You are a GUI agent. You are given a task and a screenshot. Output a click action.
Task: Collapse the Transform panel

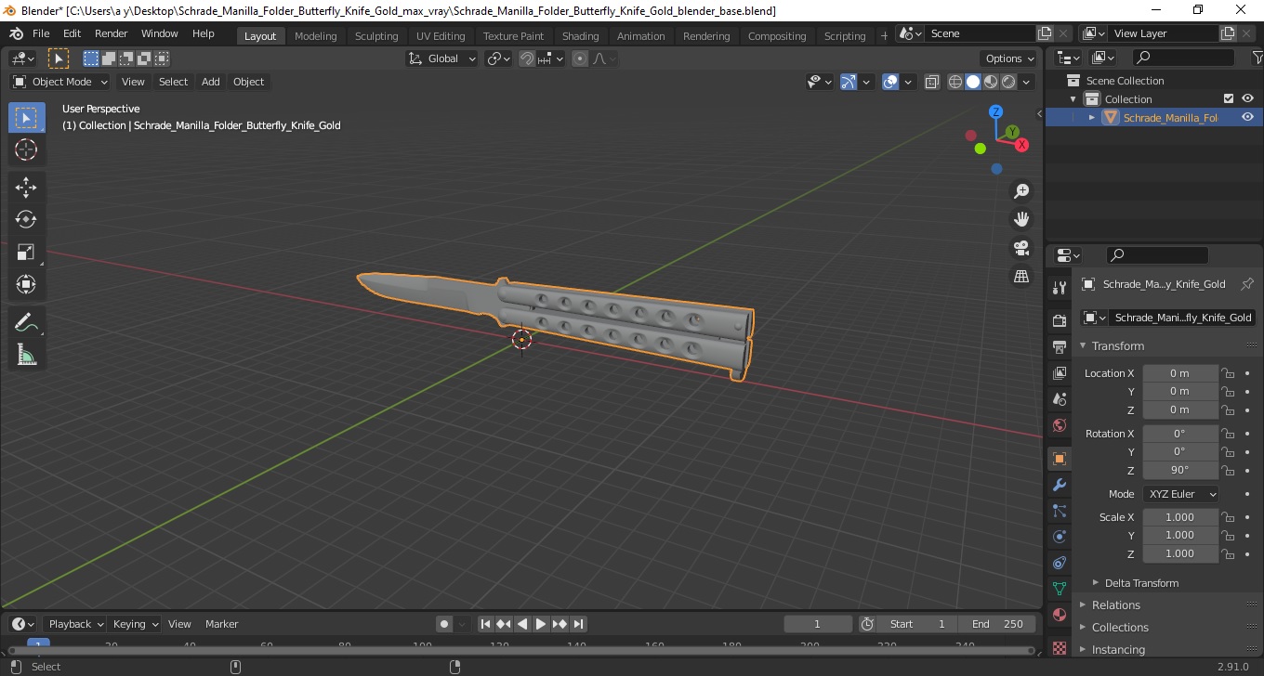(1117, 345)
